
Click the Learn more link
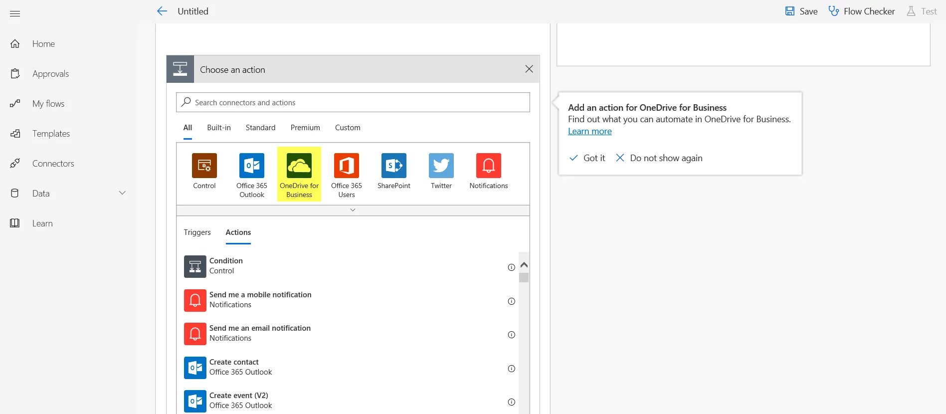point(590,131)
